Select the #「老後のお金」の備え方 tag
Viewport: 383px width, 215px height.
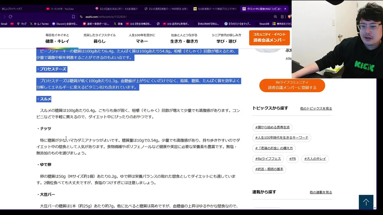(274, 148)
